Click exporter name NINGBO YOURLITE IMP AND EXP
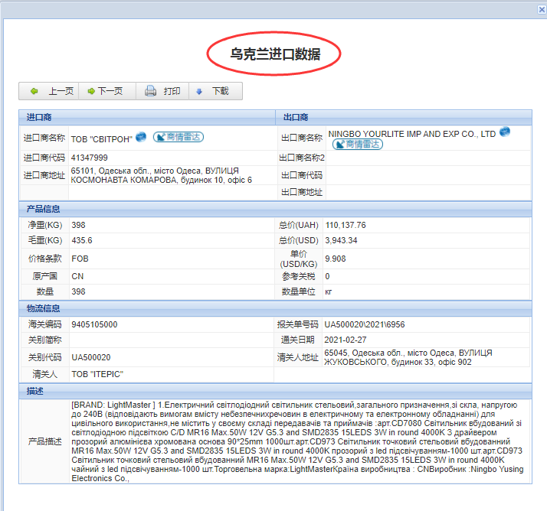This screenshot has width=547, height=511. [x=412, y=134]
